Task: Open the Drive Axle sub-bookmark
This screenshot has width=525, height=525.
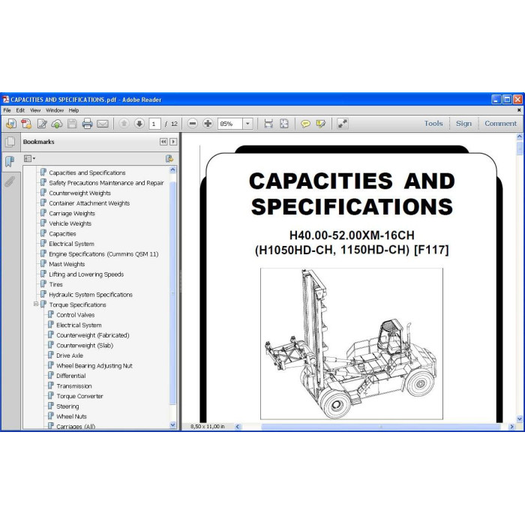Action: (x=70, y=355)
